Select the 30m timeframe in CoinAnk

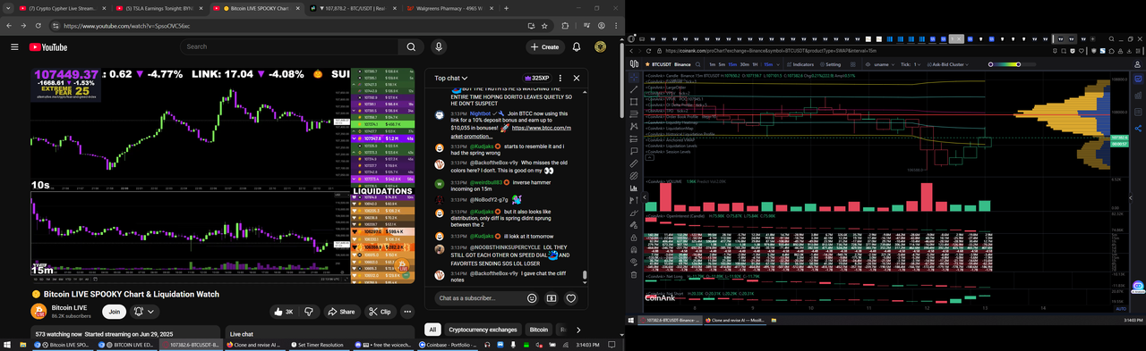pyautogui.click(x=744, y=64)
